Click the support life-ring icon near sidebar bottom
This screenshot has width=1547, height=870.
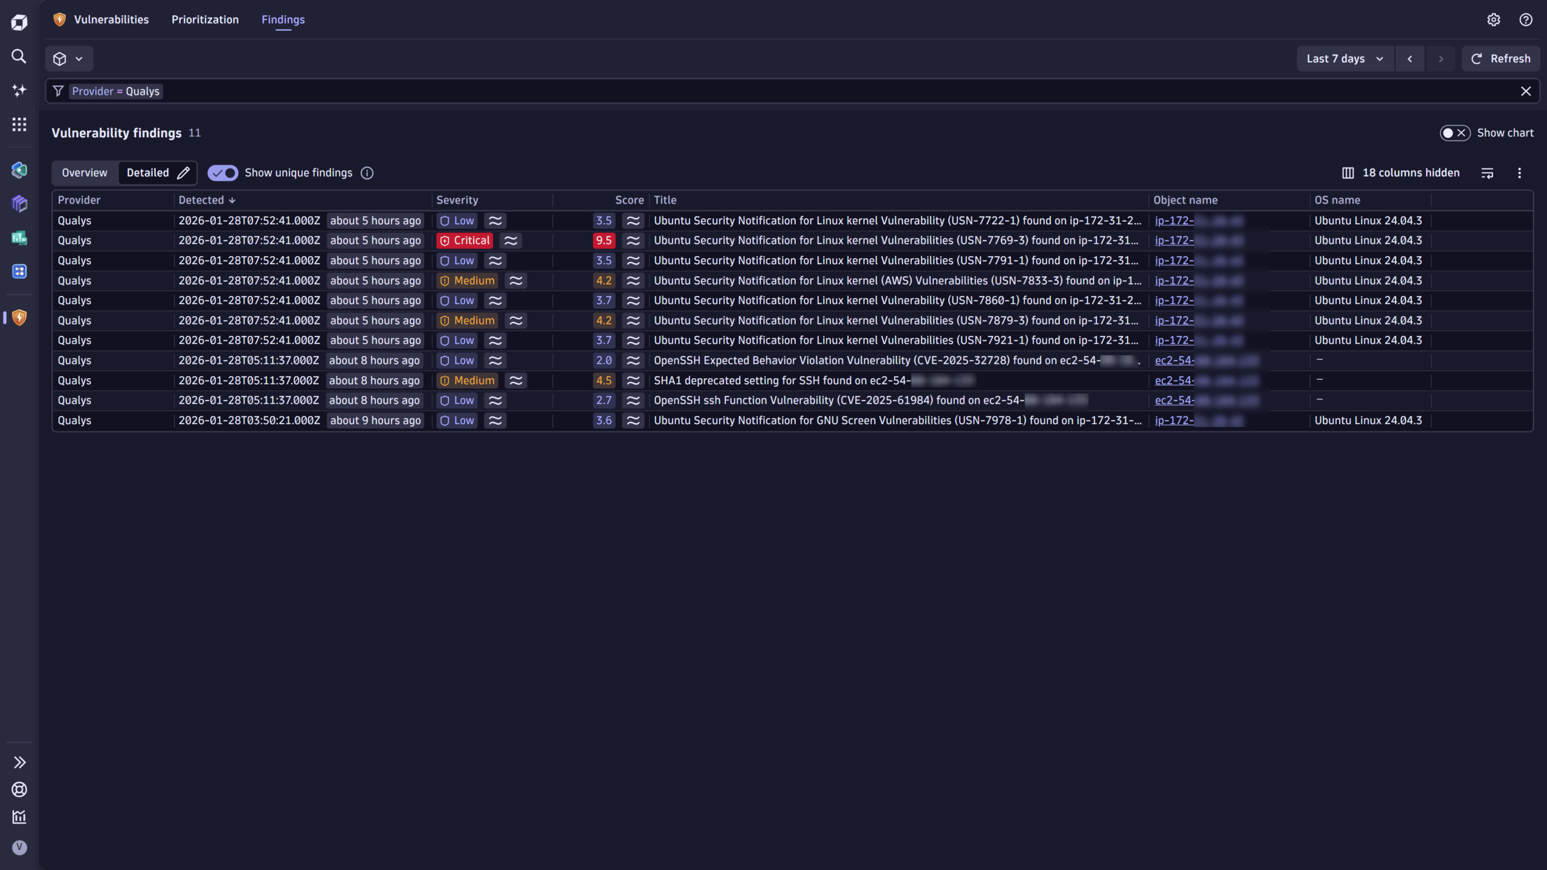[19, 790]
